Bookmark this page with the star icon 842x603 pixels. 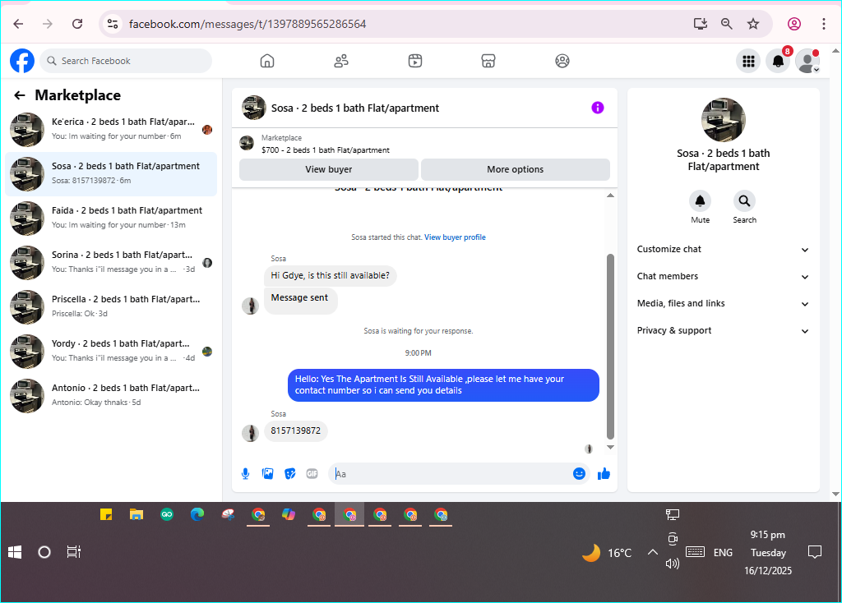tap(753, 24)
